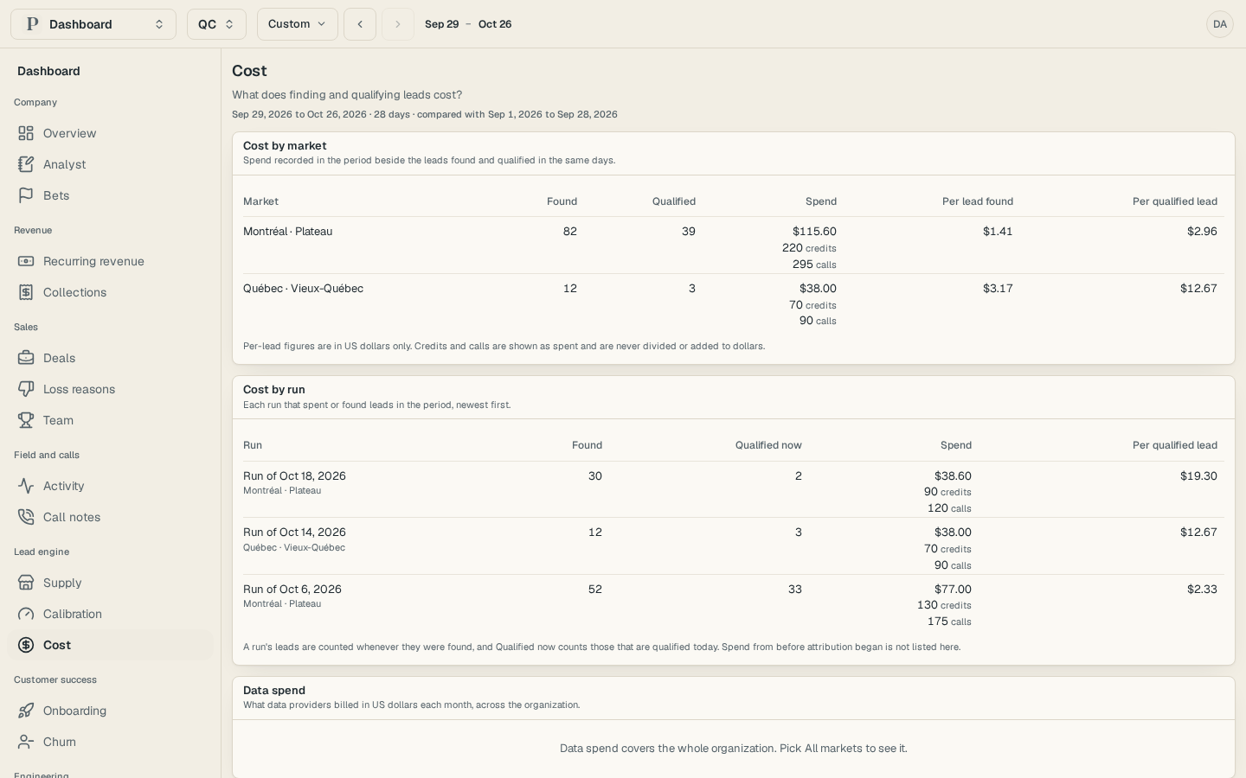Click the Call notes phone icon
The image size is (1246, 778).
26,517
